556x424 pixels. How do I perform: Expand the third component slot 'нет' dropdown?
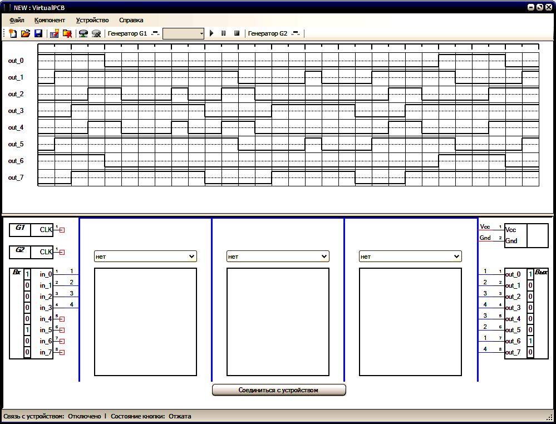pyautogui.click(x=410, y=257)
